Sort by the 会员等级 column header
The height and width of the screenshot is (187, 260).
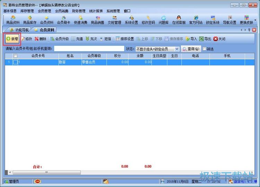coord(94,56)
